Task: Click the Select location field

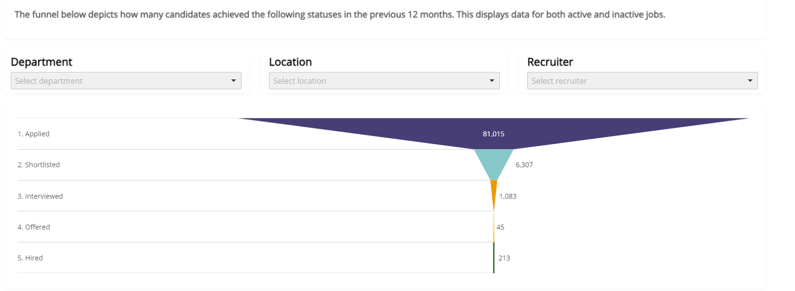Action: pos(384,81)
